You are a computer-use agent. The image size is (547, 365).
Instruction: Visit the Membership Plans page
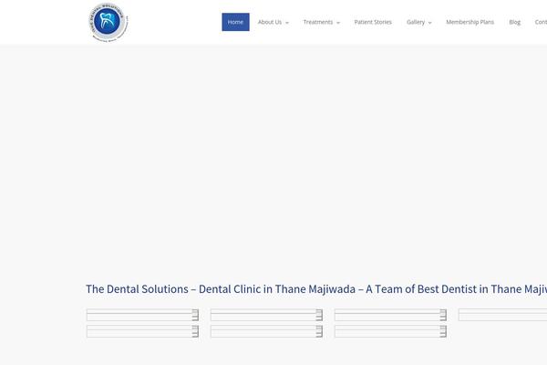[x=470, y=22]
